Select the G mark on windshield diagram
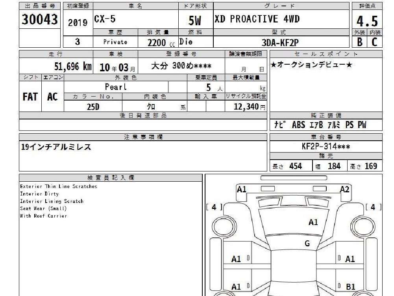The image size is (394, 296). [x=307, y=244]
